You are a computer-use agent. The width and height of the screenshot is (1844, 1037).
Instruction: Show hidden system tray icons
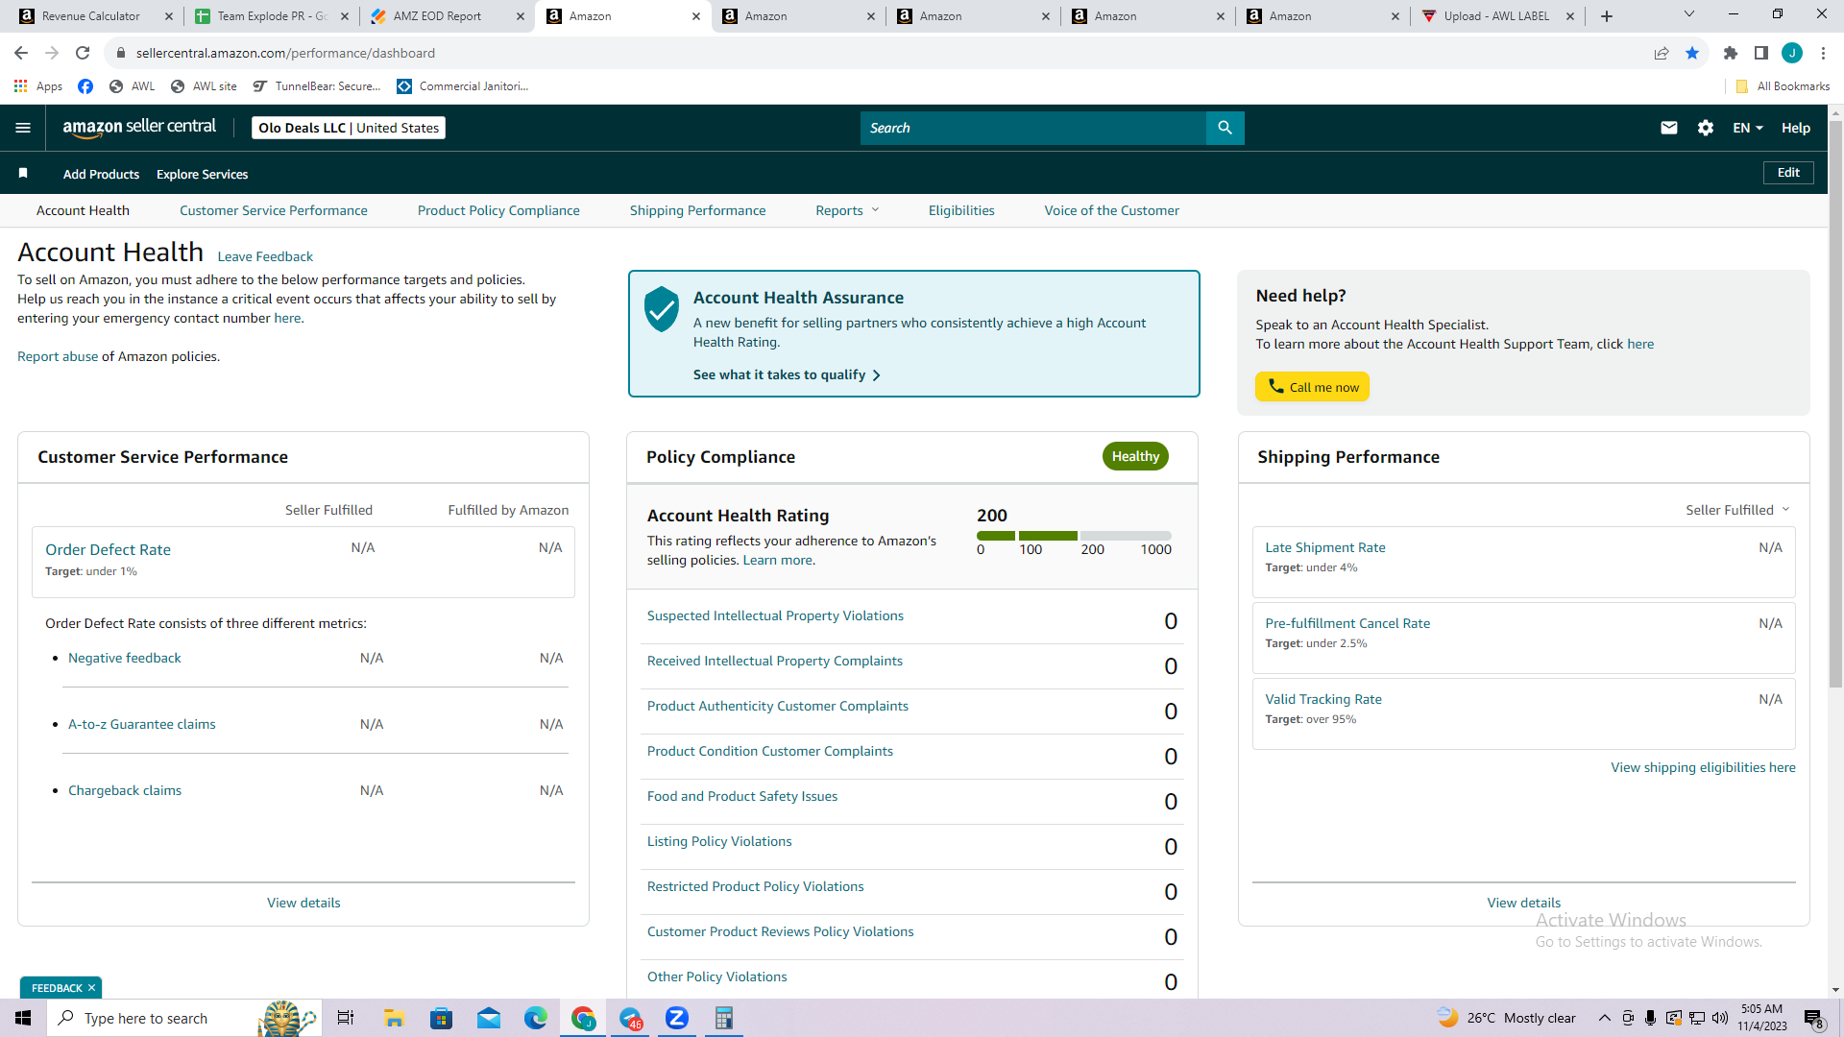(x=1604, y=1018)
